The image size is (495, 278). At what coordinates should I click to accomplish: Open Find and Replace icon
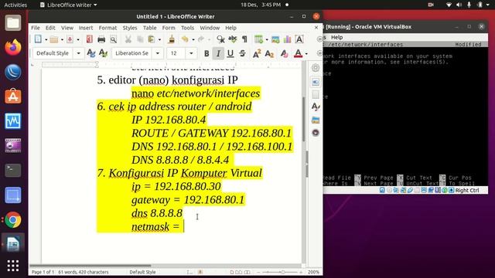[x=220, y=39]
